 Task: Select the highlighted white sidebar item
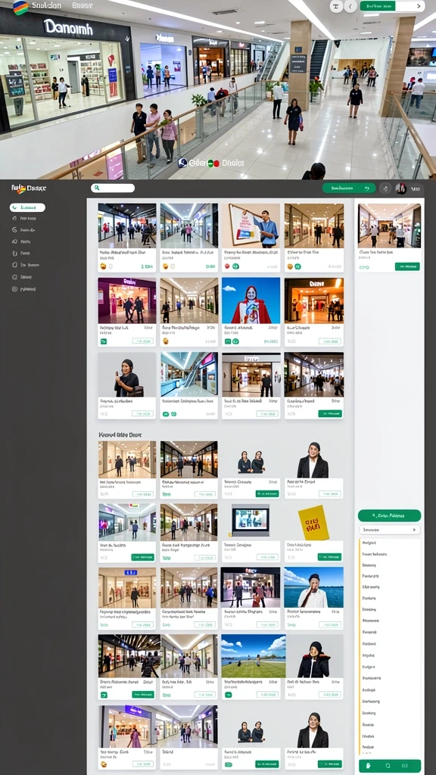coord(27,207)
